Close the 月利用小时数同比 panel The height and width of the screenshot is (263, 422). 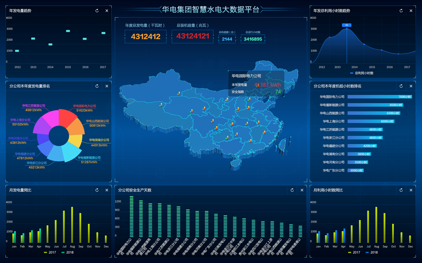[x=411, y=190]
